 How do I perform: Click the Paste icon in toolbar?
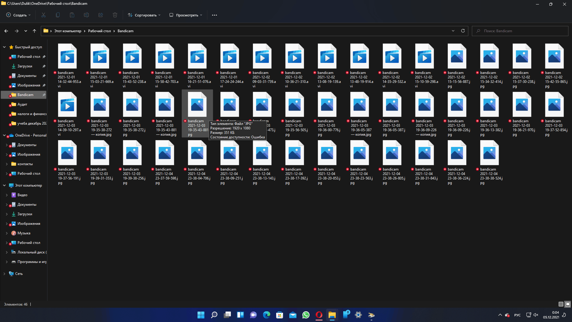[72, 15]
